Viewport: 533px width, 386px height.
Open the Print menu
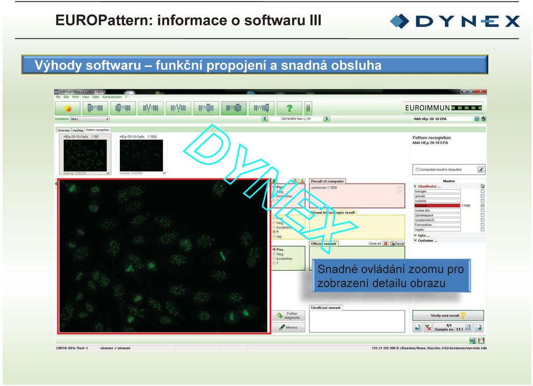[76, 97]
